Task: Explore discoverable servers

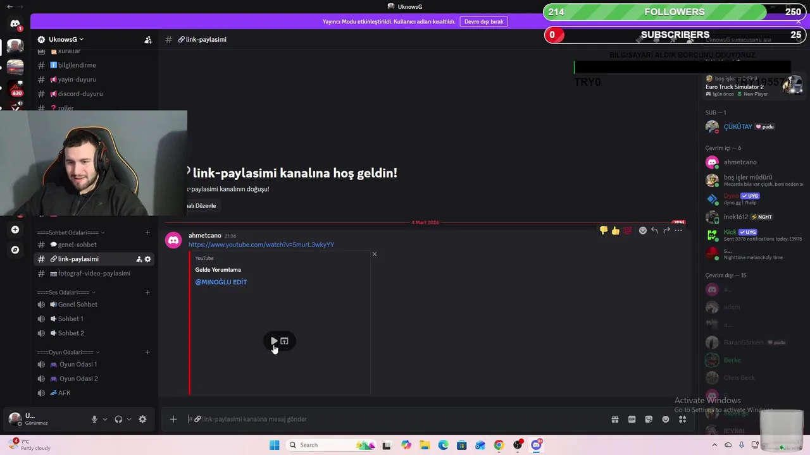Action: pyautogui.click(x=15, y=250)
